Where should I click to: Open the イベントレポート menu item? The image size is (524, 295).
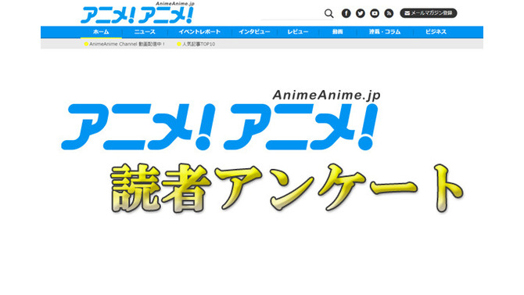pos(199,32)
